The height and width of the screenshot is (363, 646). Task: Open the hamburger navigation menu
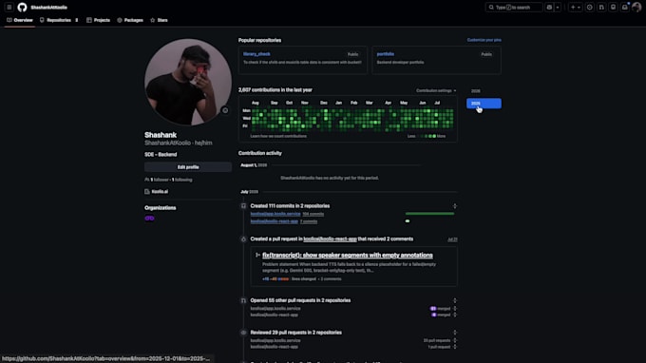(x=9, y=8)
